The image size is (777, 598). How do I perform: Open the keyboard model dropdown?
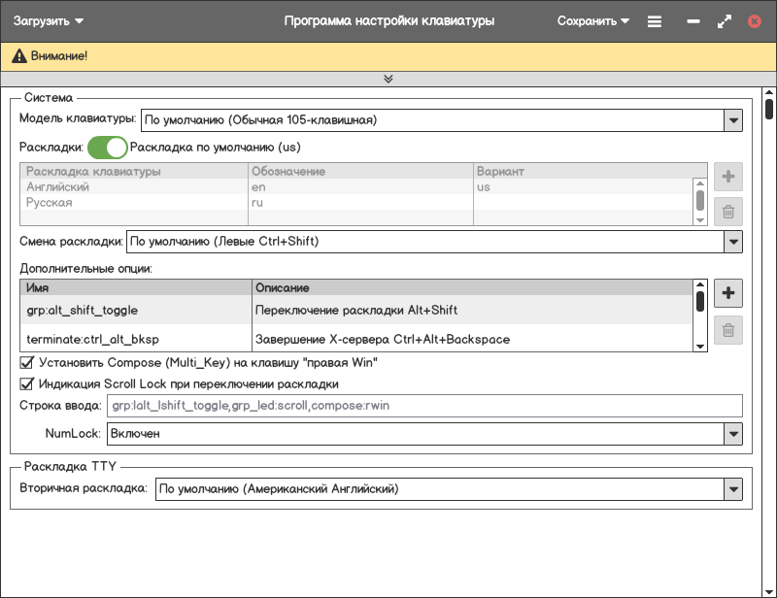(x=733, y=120)
